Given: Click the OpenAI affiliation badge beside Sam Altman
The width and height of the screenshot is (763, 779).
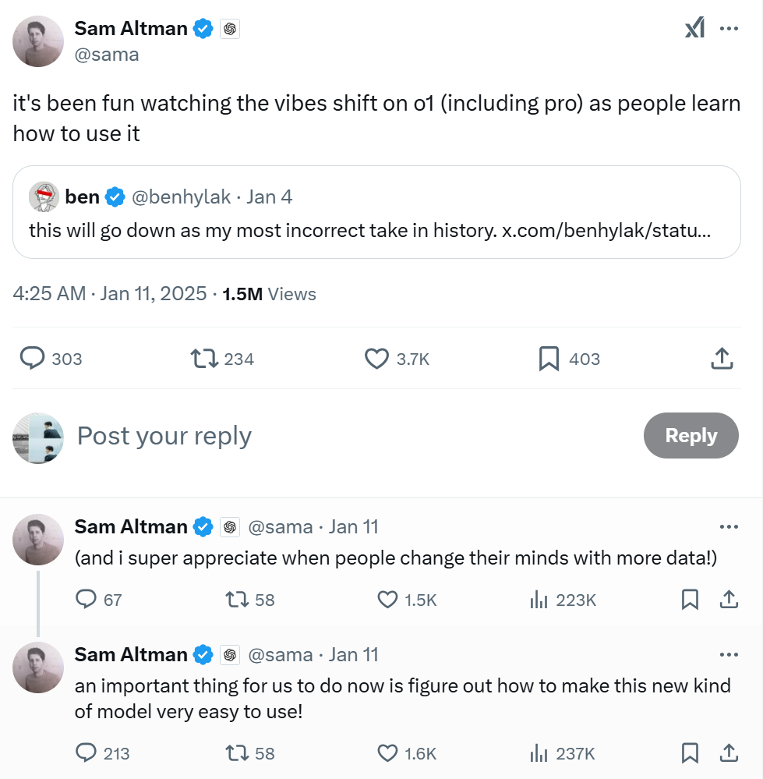Looking at the screenshot, I should click(x=230, y=29).
